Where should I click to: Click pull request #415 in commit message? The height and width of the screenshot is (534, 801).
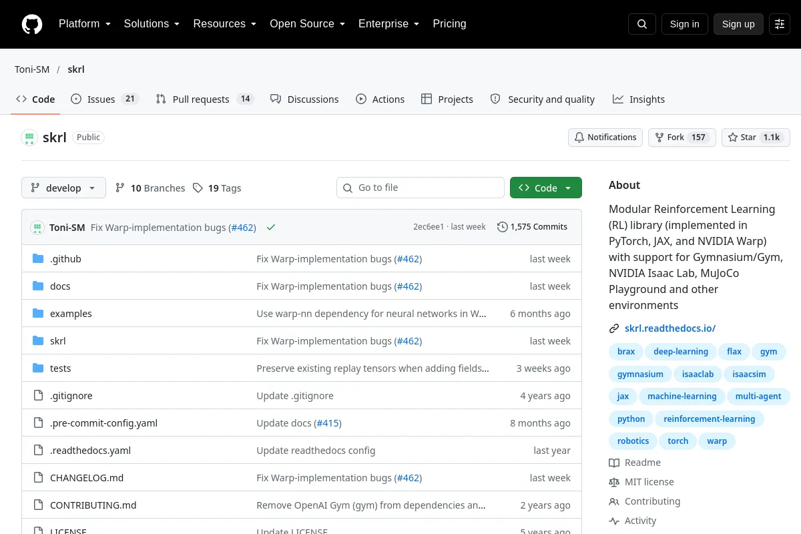[x=327, y=423]
